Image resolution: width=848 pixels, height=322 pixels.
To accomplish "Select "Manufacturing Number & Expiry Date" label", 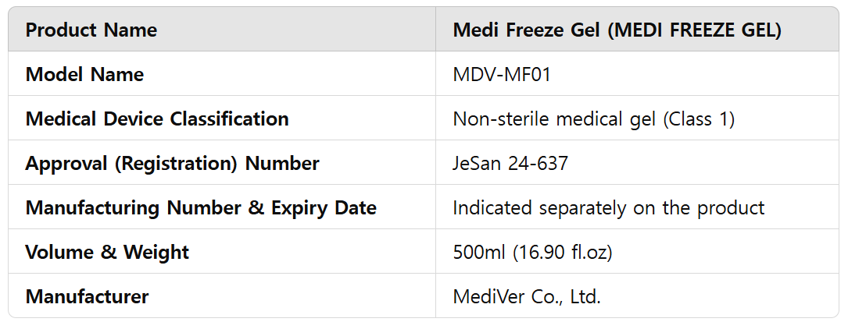I will pos(201,208).
